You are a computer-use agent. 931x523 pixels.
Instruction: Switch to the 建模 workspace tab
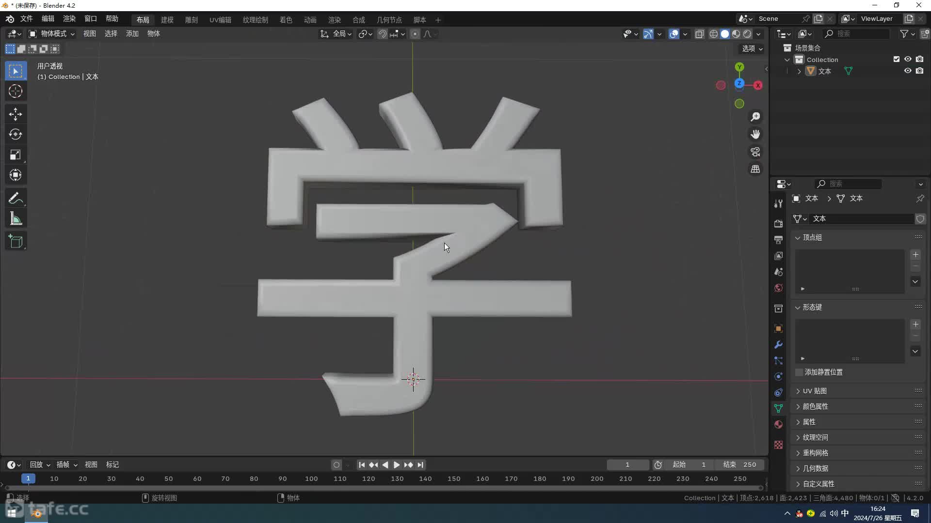pos(167,20)
